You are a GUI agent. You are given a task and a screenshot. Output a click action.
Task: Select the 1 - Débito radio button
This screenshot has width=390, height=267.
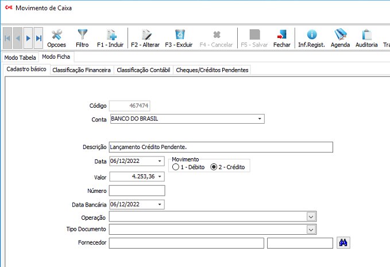pyautogui.click(x=176, y=167)
